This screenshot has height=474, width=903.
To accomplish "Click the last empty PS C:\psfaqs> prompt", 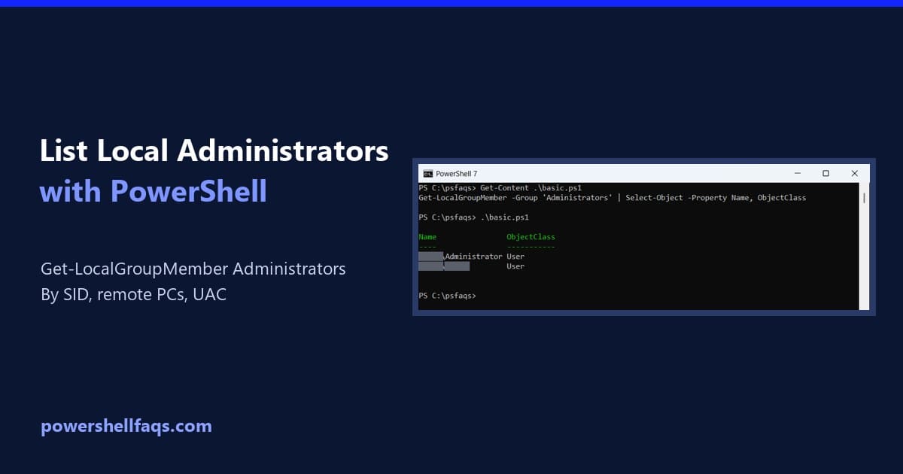I will pos(447,296).
